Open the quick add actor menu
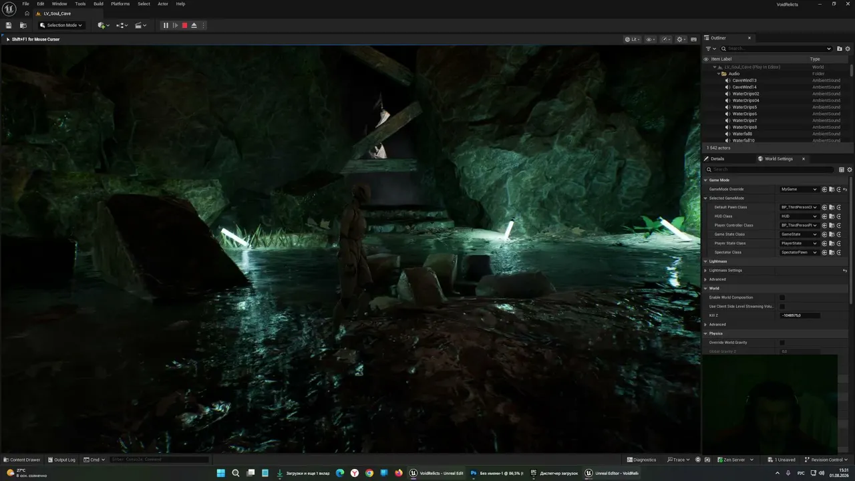The width and height of the screenshot is (855, 481). tap(104, 25)
